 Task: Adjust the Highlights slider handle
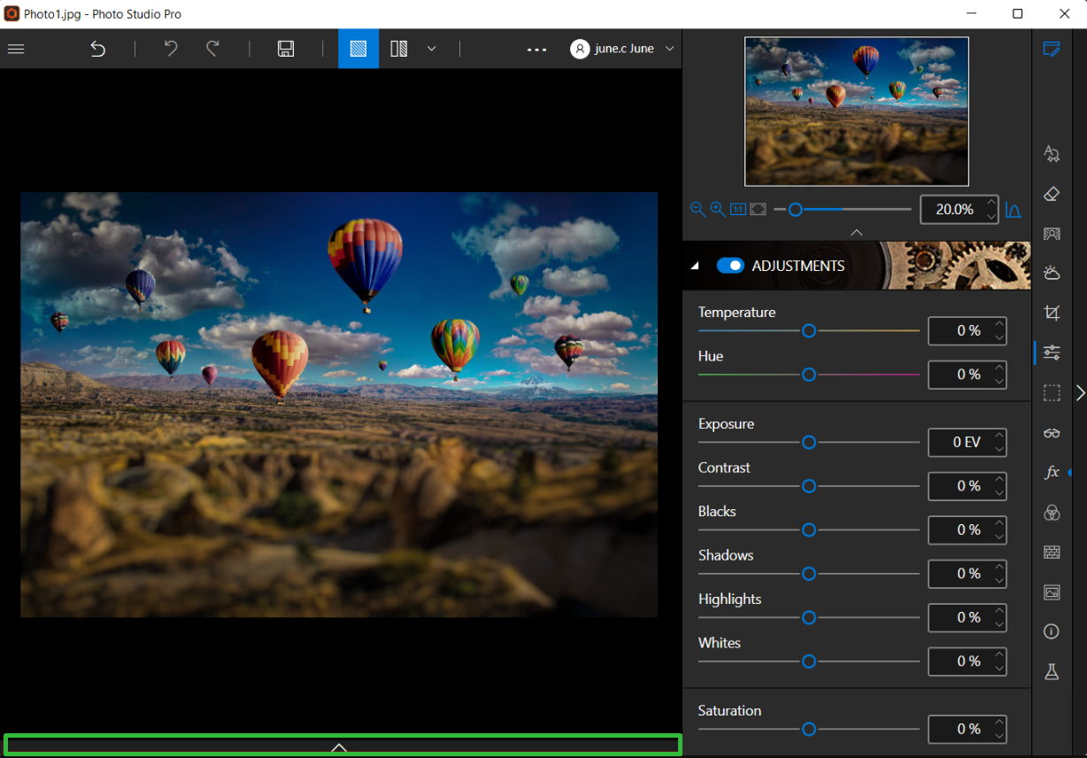[x=809, y=617]
